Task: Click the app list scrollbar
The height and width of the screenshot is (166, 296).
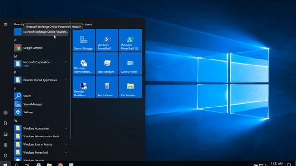Action: click(x=71, y=80)
